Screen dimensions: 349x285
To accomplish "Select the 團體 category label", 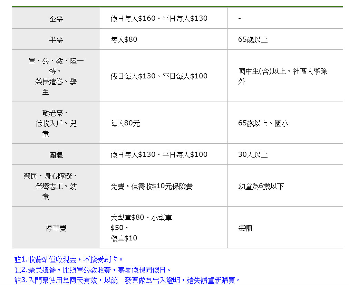I will 55,154.
